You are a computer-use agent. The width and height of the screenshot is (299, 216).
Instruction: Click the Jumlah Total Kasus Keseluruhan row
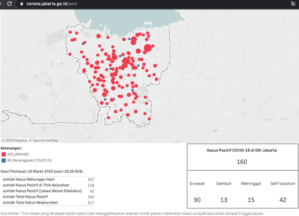pyautogui.click(x=47, y=202)
